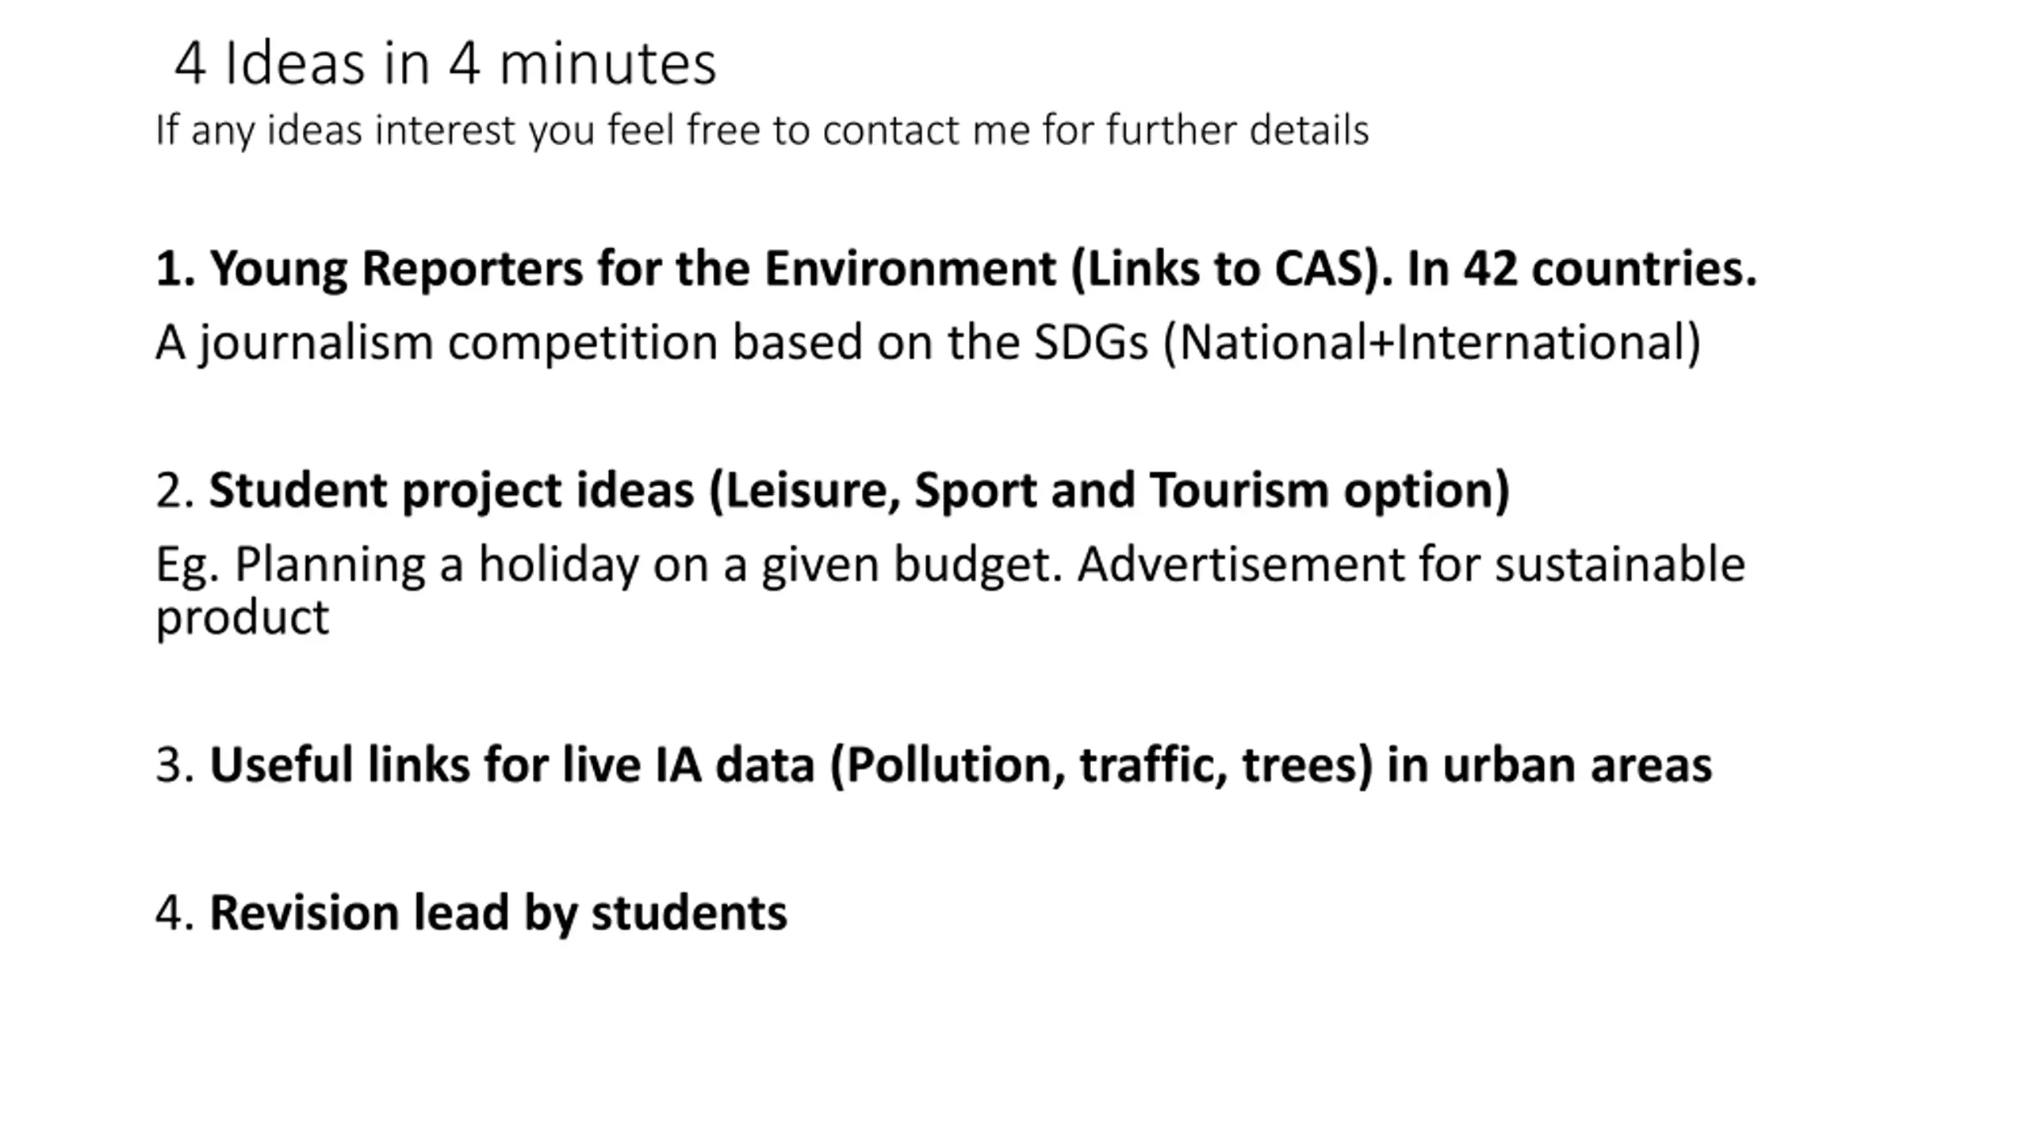Click the '(Pollution, traffic, trees)' text
The image size is (2030, 1142).
pos(1101,765)
